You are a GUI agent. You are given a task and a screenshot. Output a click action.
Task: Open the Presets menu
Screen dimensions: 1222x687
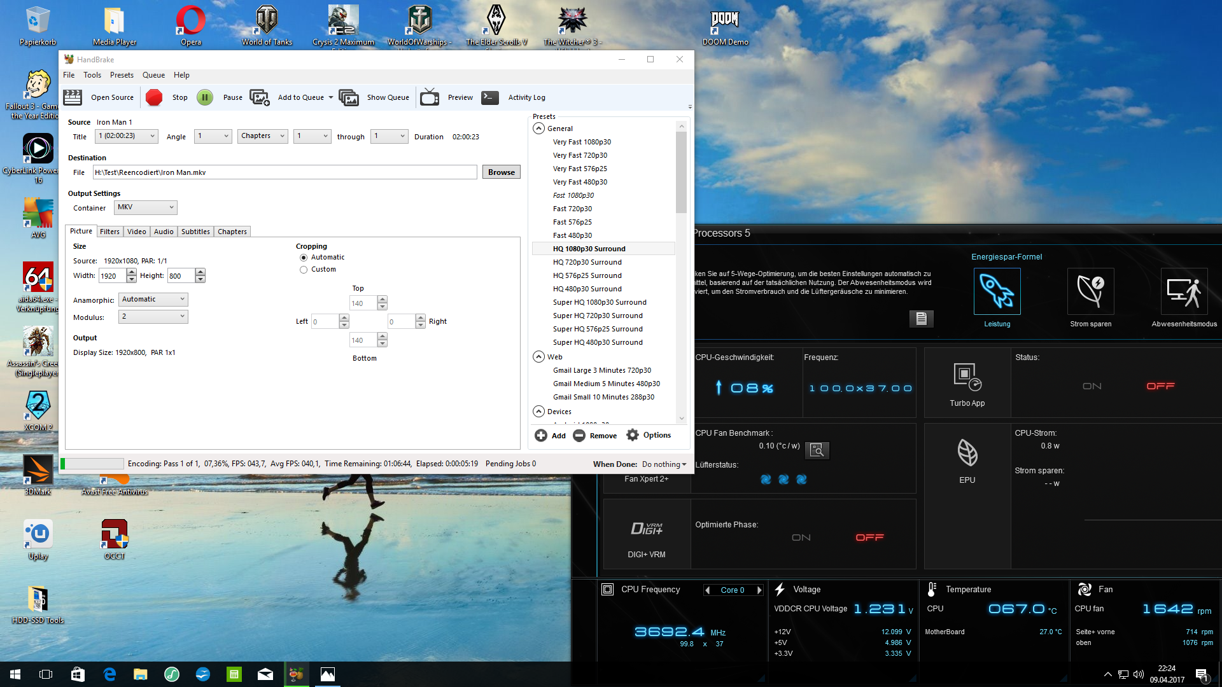pos(122,75)
